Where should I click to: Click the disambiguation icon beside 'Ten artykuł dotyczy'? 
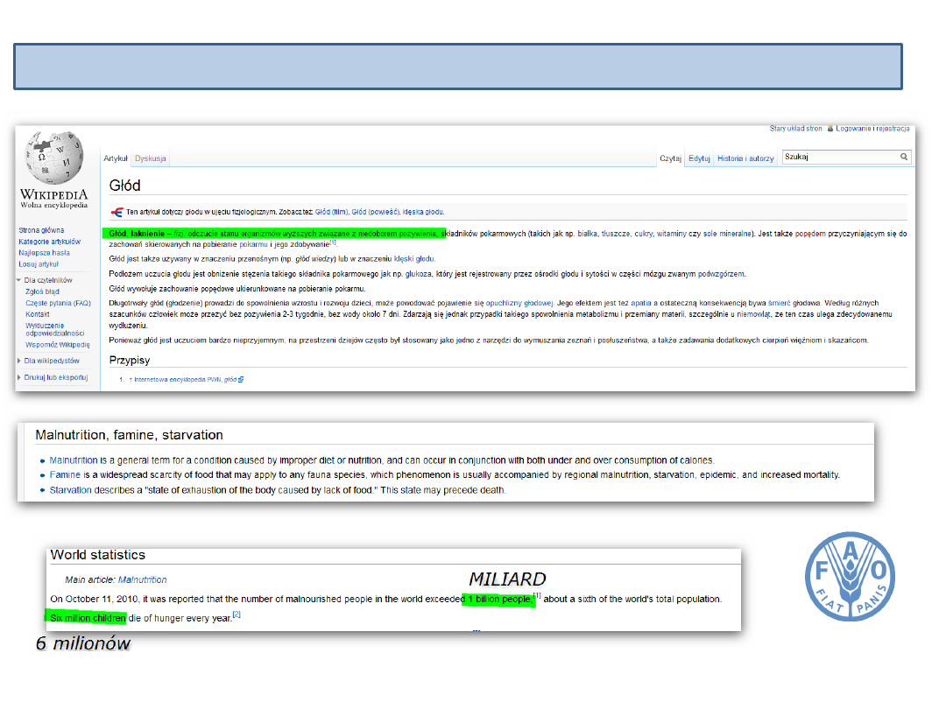(x=116, y=212)
